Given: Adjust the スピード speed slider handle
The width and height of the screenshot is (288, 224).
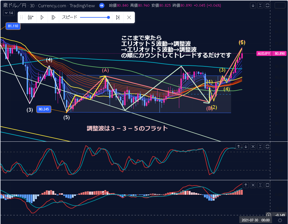Looking at the screenshot, I should [108, 17].
